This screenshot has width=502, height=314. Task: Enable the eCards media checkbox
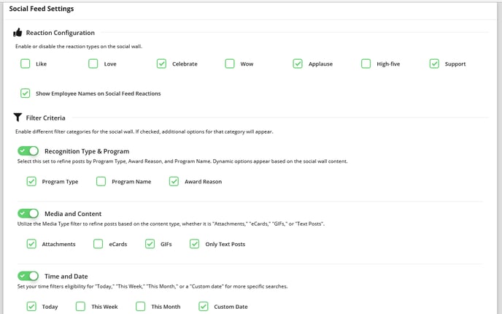click(99, 244)
